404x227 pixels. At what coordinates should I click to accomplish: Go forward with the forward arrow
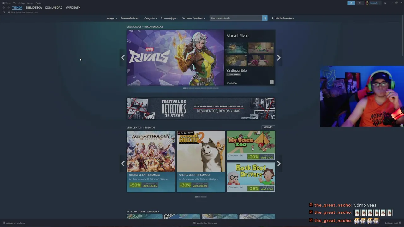[x=9, y=8]
